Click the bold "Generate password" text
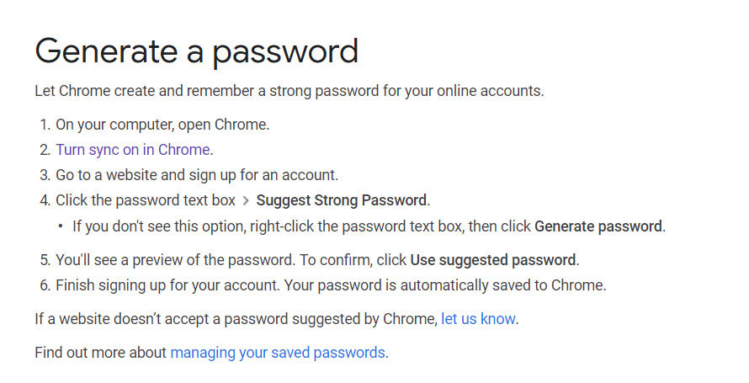The image size is (749, 383). [599, 226]
